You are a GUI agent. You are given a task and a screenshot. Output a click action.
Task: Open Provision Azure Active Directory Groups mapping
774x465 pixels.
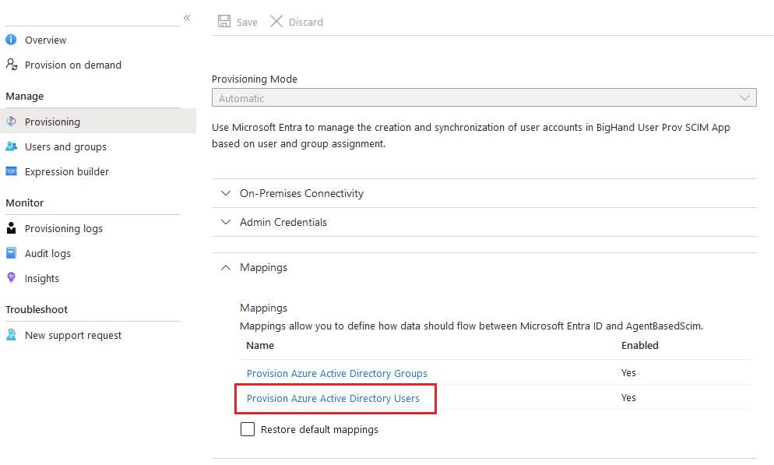336,373
